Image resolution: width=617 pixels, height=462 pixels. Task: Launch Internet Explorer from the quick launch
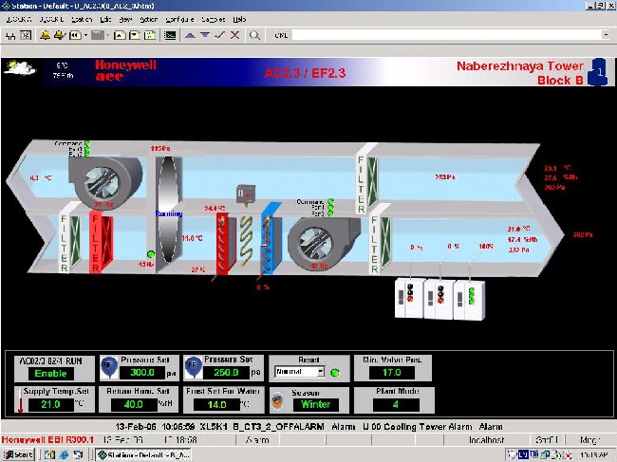pos(64,455)
